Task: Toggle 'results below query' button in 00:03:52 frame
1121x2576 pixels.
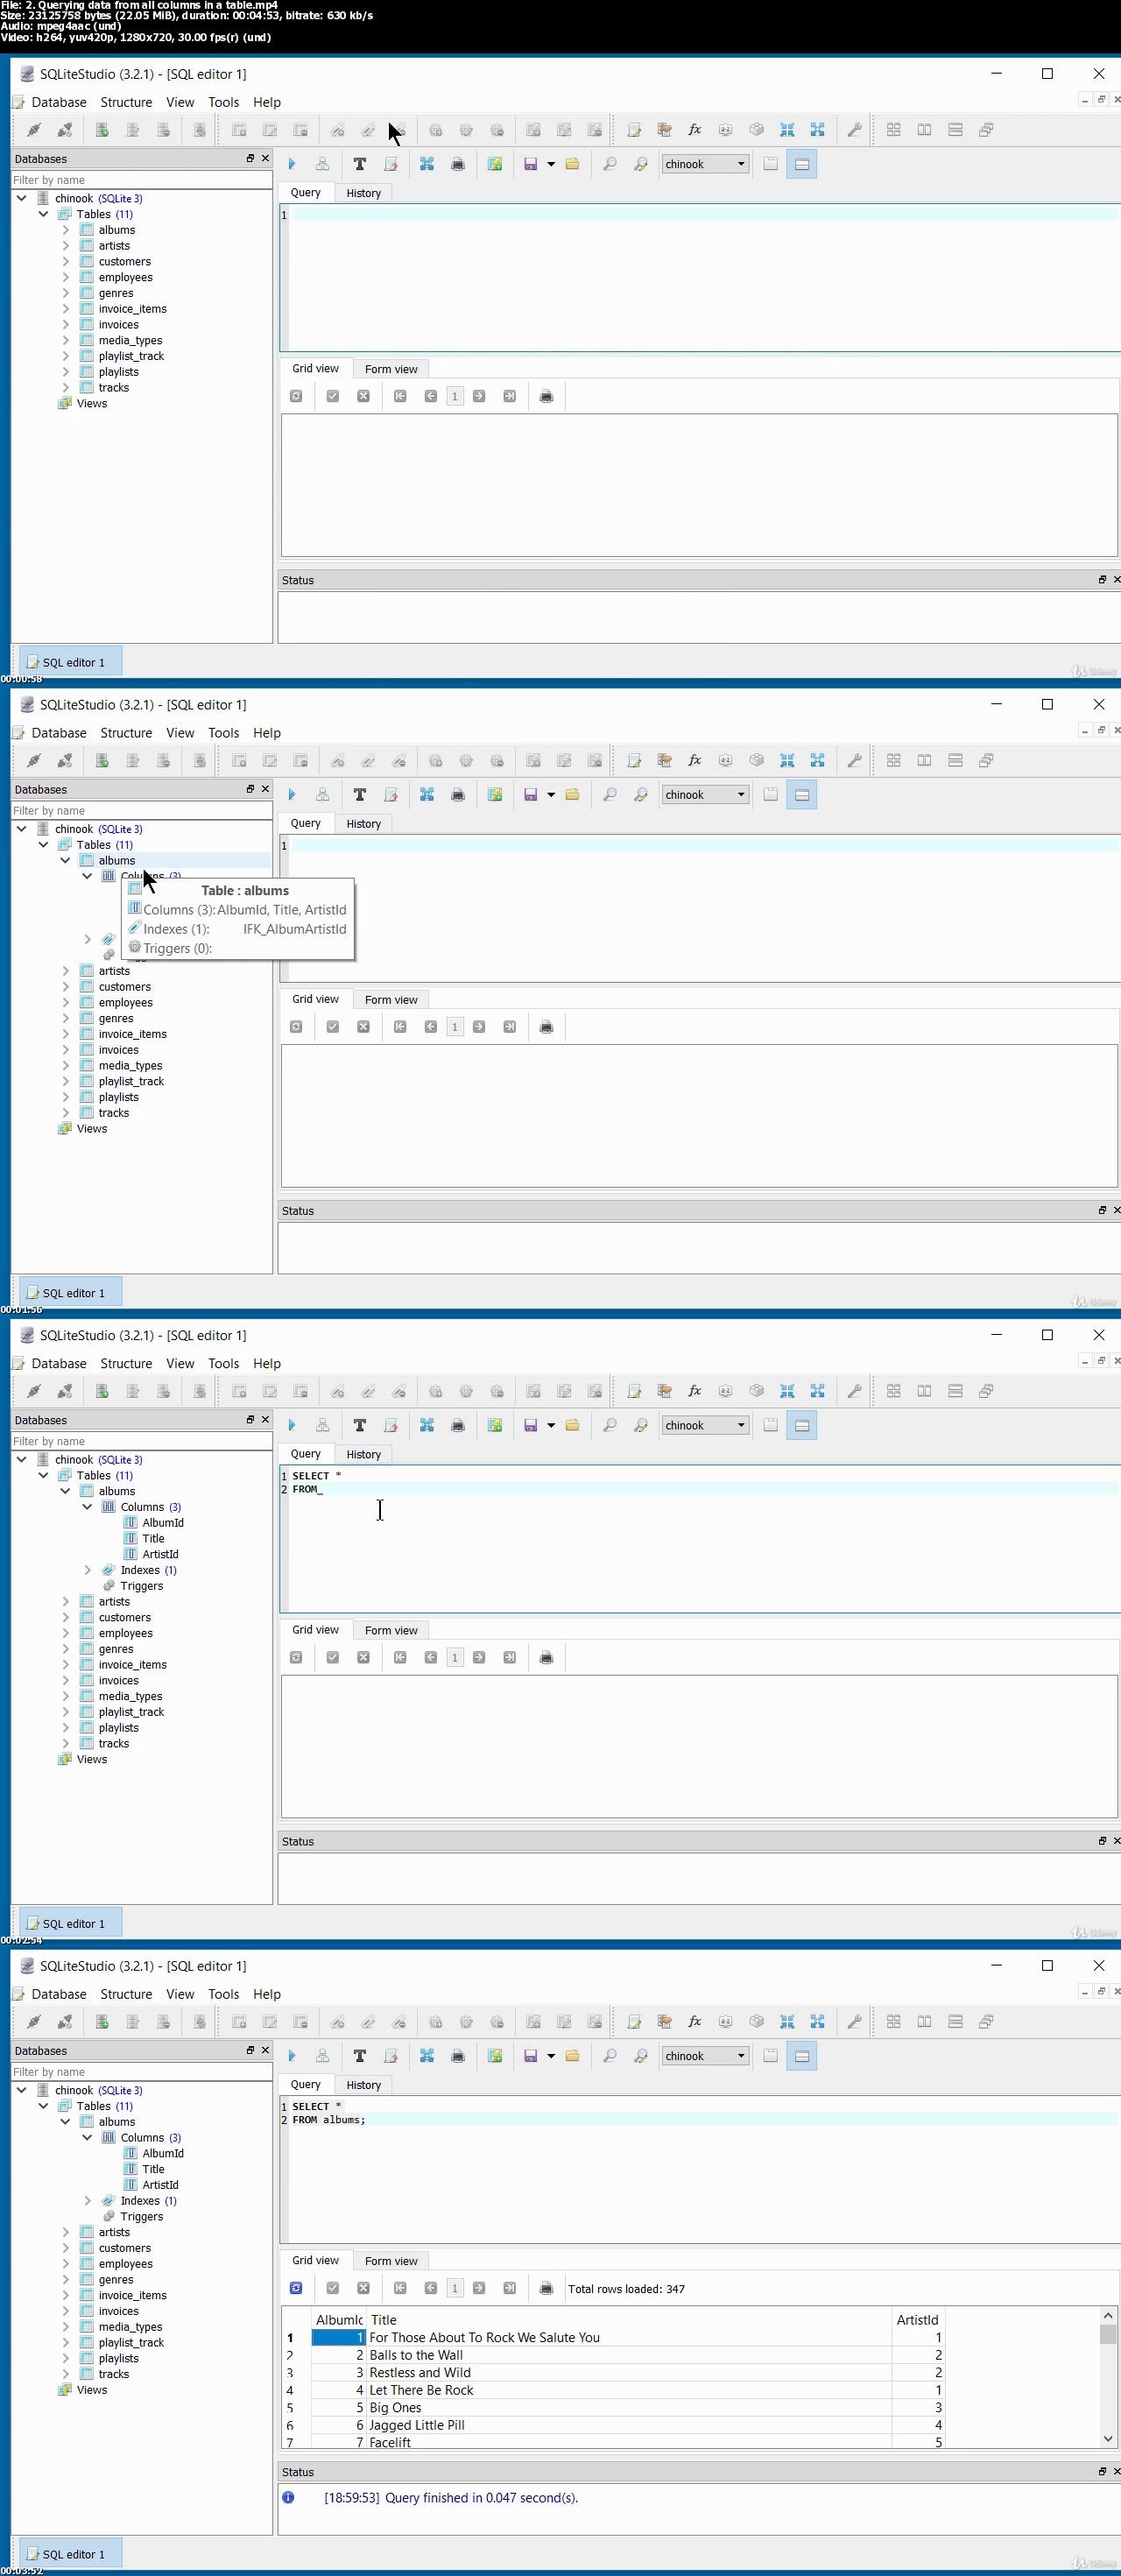Action: click(802, 2056)
